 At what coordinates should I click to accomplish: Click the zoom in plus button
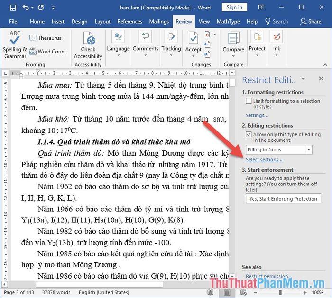305,293
